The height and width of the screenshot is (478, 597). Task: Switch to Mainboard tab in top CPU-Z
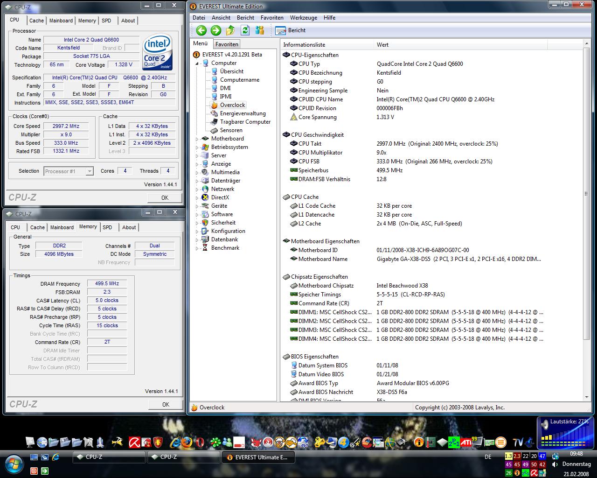pos(61,21)
